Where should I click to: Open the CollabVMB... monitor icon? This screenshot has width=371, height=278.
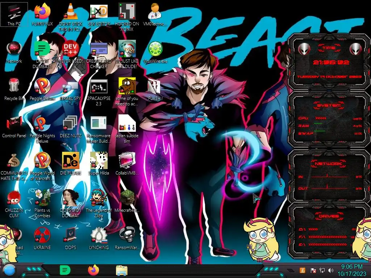pos(127,164)
